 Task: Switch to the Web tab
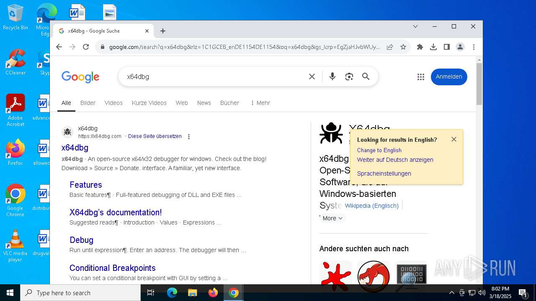click(x=182, y=103)
